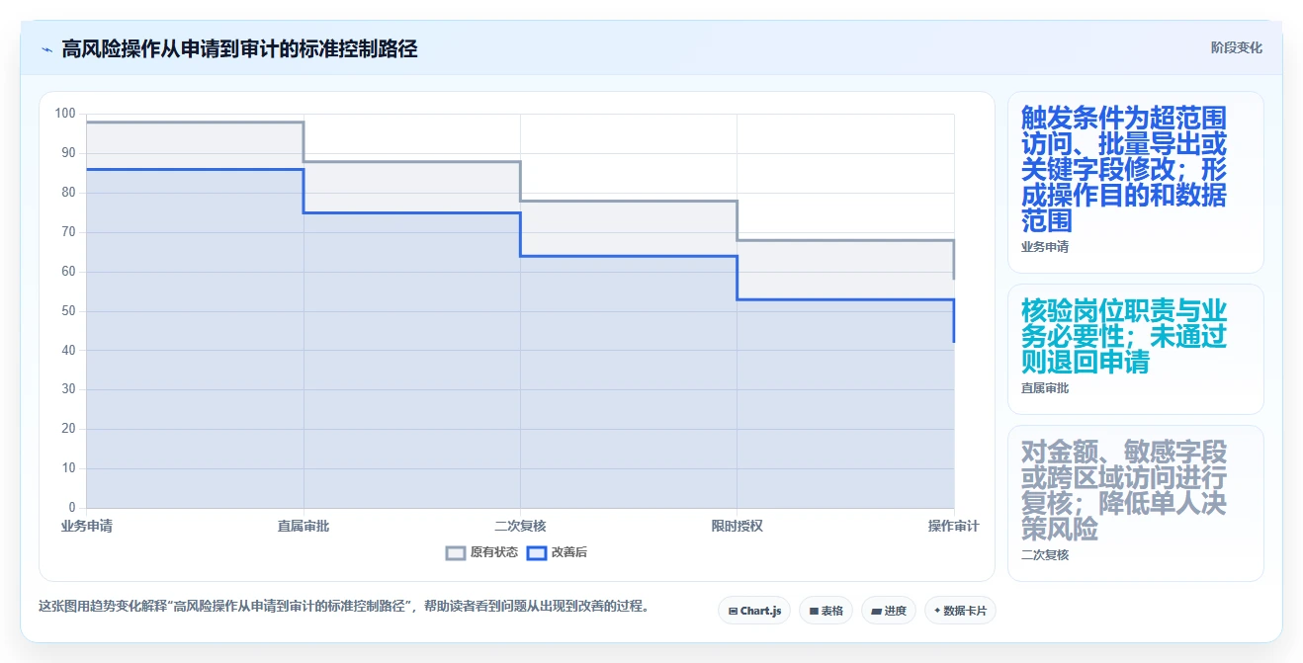Click the footer description starting 这张图用趋势变化解释

[343, 606]
